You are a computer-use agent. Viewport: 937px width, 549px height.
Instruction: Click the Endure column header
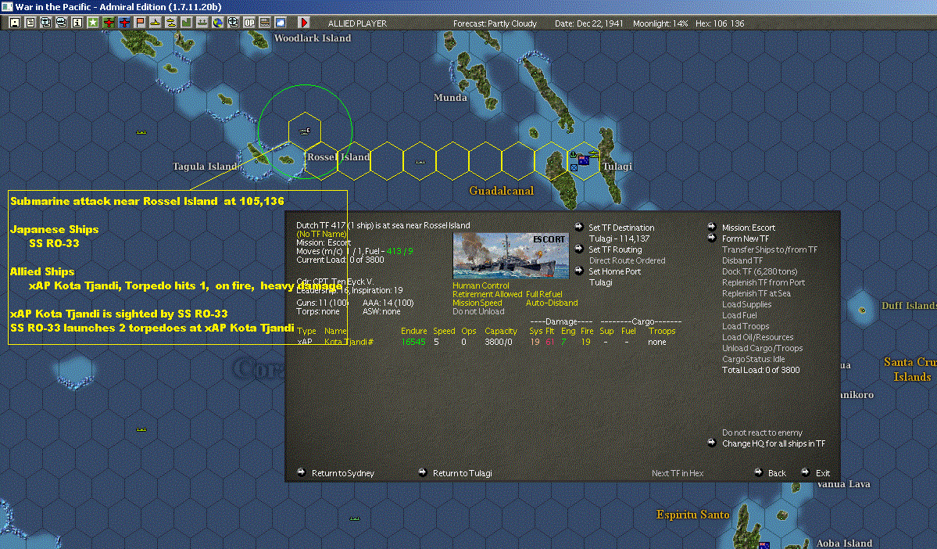[413, 331]
